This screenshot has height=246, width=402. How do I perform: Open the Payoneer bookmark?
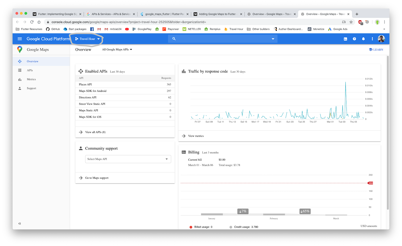(171, 29)
